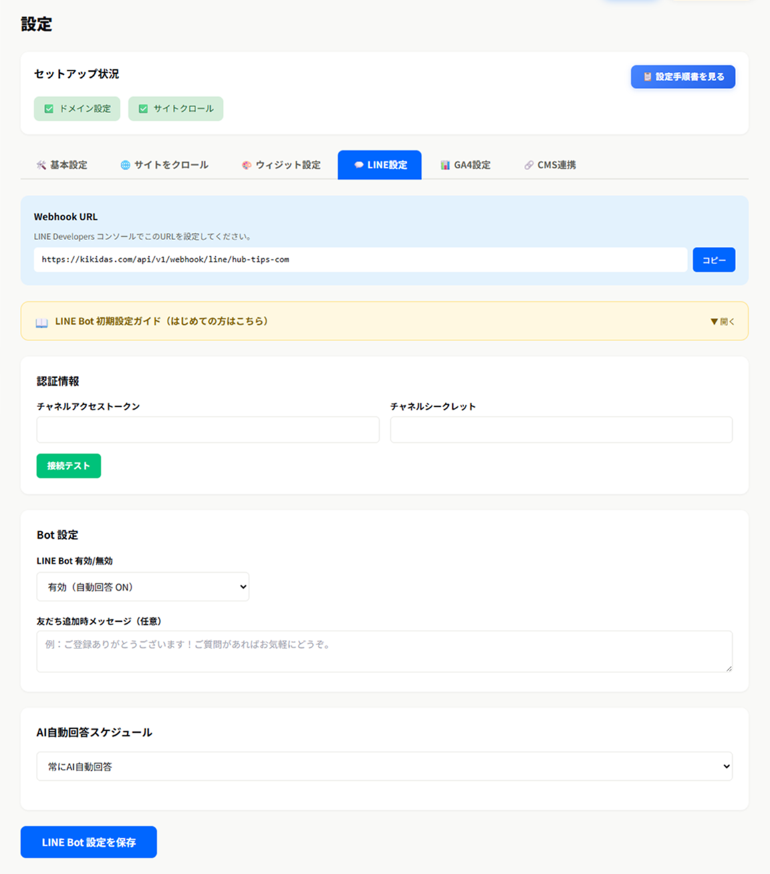Screen dimensions: 770x874
Task: Click the chain link icon beside CMS連携
Action: (529, 165)
